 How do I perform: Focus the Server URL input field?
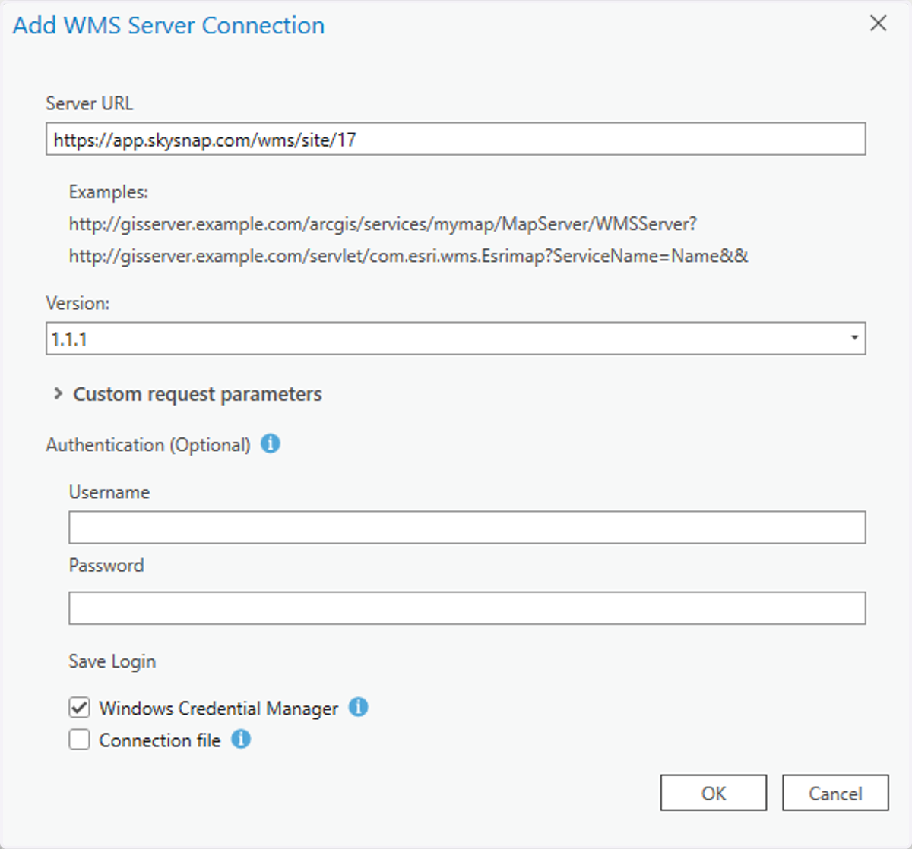click(456, 139)
